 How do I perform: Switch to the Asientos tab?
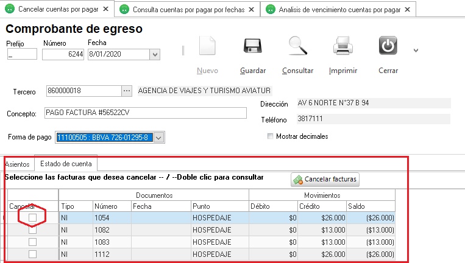click(x=18, y=164)
